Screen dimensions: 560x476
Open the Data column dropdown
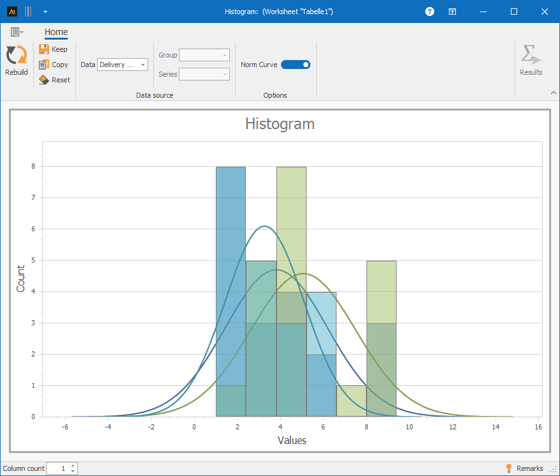point(142,65)
